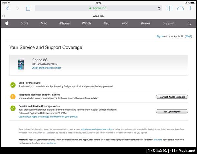Open the site search magnifier icon
197x154 pixels.
coord(189,23)
